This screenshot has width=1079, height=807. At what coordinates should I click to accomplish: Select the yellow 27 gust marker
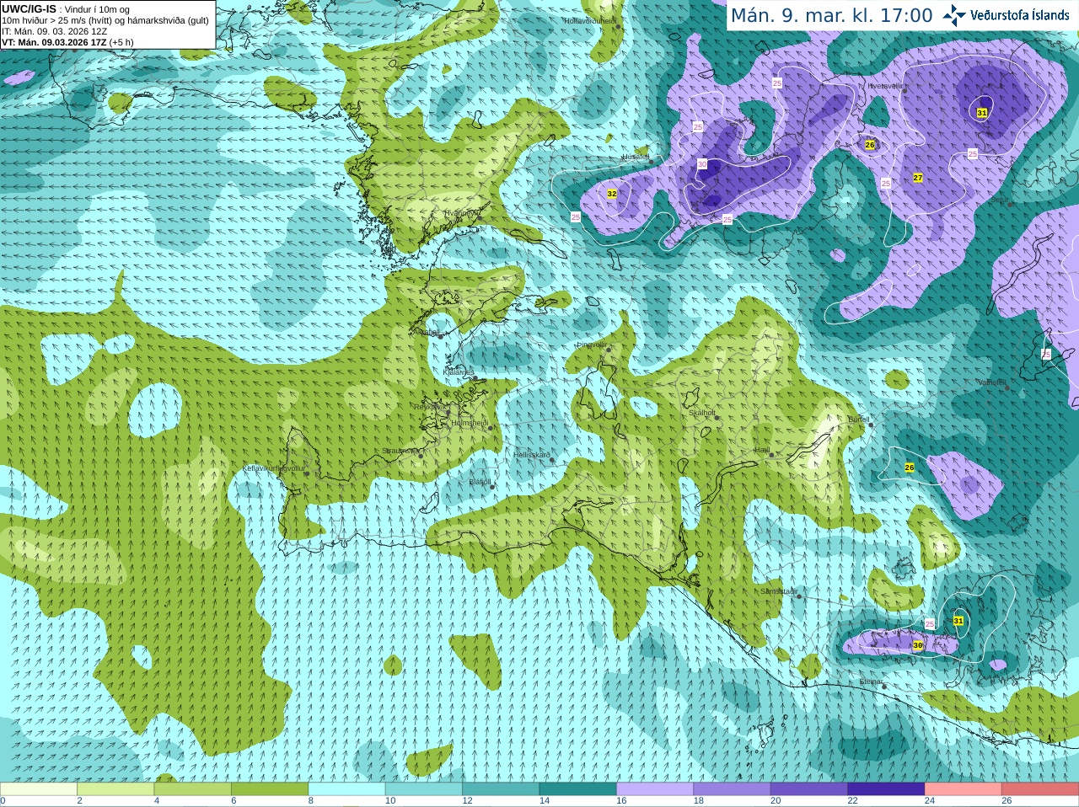[918, 178]
